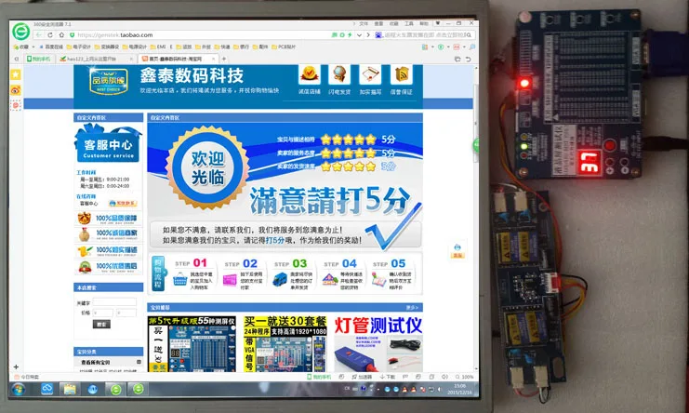Viewport: 689px width, 413px height.
Task: Click the plus icon at sidebar bottom
Action: tap(16, 366)
